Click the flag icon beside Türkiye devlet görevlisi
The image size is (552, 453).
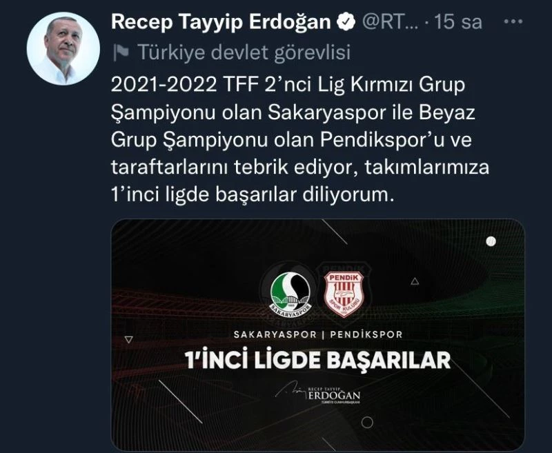click(x=121, y=52)
